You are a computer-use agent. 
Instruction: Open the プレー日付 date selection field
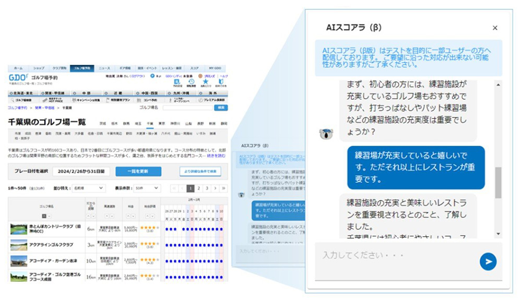click(x=81, y=171)
